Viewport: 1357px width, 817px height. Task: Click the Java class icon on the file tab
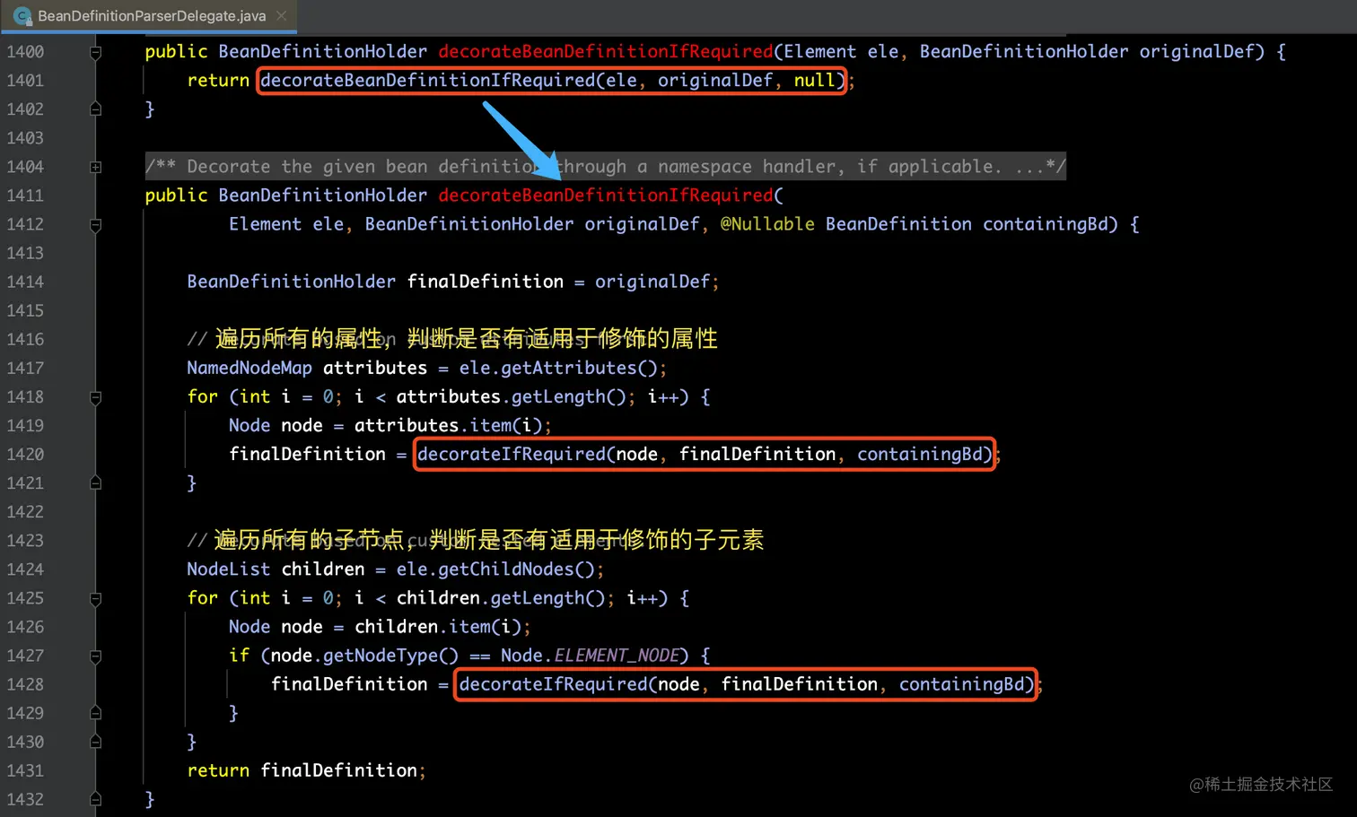[22, 15]
